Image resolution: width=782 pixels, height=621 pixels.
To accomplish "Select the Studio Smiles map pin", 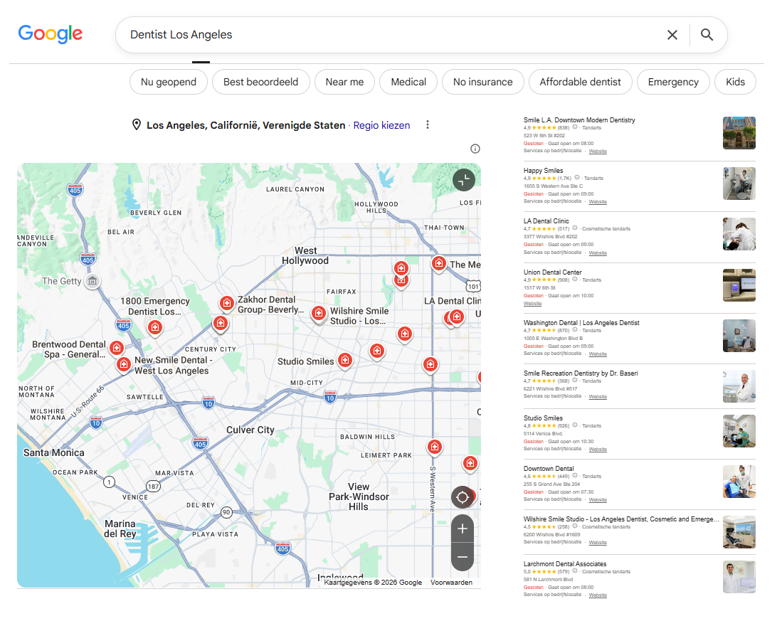I will pyautogui.click(x=345, y=361).
